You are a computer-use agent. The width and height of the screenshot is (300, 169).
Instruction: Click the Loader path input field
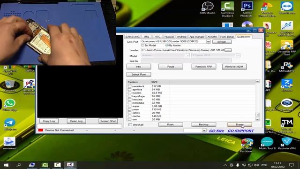coord(183,50)
